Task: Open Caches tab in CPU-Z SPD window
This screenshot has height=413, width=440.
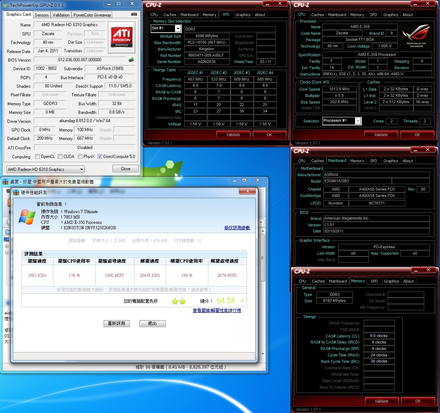Action: (x=170, y=15)
